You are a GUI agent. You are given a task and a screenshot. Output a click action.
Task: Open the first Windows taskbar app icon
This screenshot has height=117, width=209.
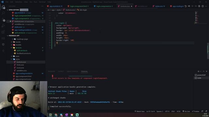tap(51, 115)
